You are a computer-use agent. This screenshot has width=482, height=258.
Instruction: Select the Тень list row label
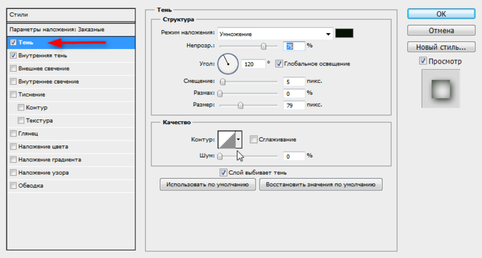pos(26,42)
